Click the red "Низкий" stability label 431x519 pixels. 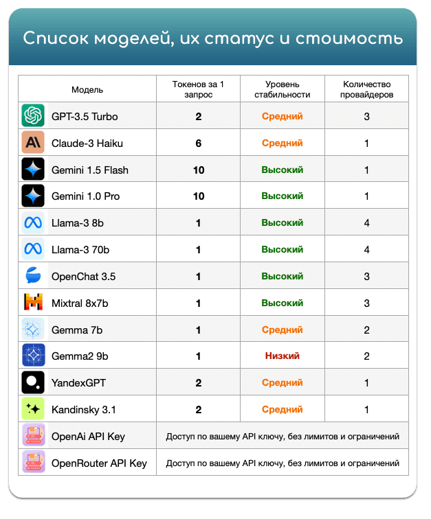[282, 356]
